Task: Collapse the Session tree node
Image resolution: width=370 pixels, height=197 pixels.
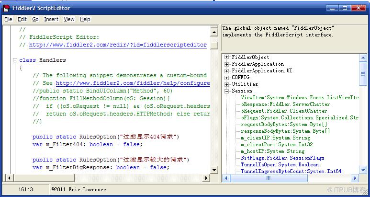Action: pos(226,91)
